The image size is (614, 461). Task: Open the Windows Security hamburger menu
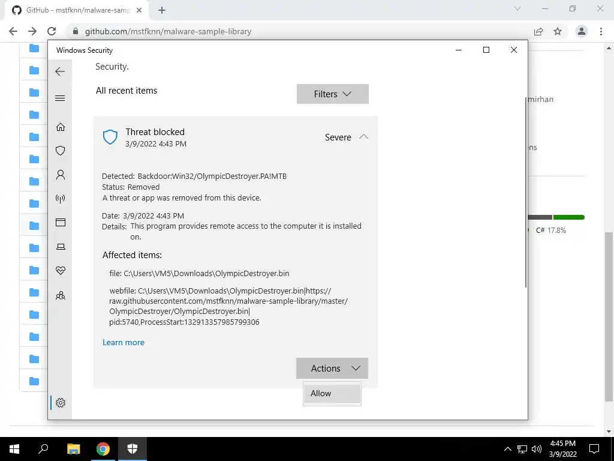[x=60, y=98]
